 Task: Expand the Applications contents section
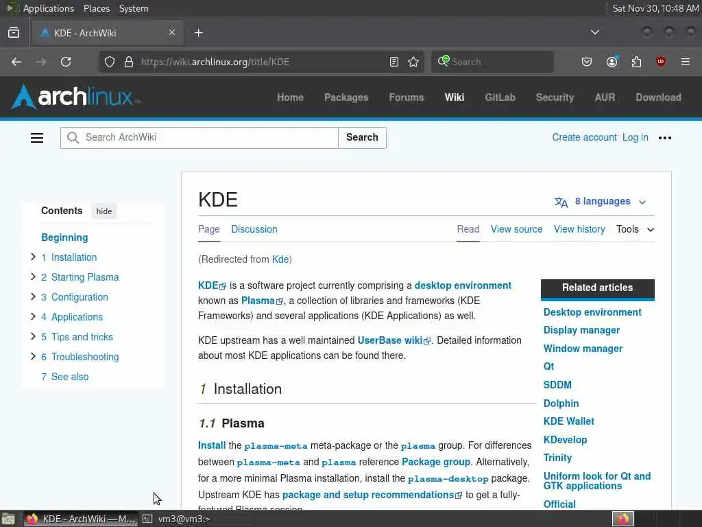tap(33, 316)
